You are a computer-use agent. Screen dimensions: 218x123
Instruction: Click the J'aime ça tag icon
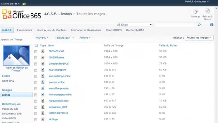[x=196, y=11]
